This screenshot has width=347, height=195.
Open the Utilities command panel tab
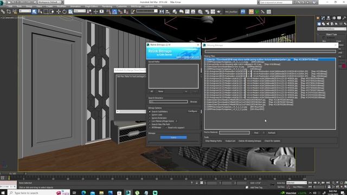pyautogui.click(x=344, y=18)
